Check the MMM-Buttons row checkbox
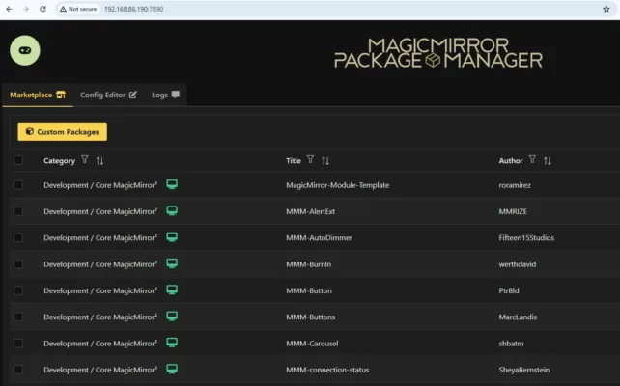 click(x=18, y=317)
